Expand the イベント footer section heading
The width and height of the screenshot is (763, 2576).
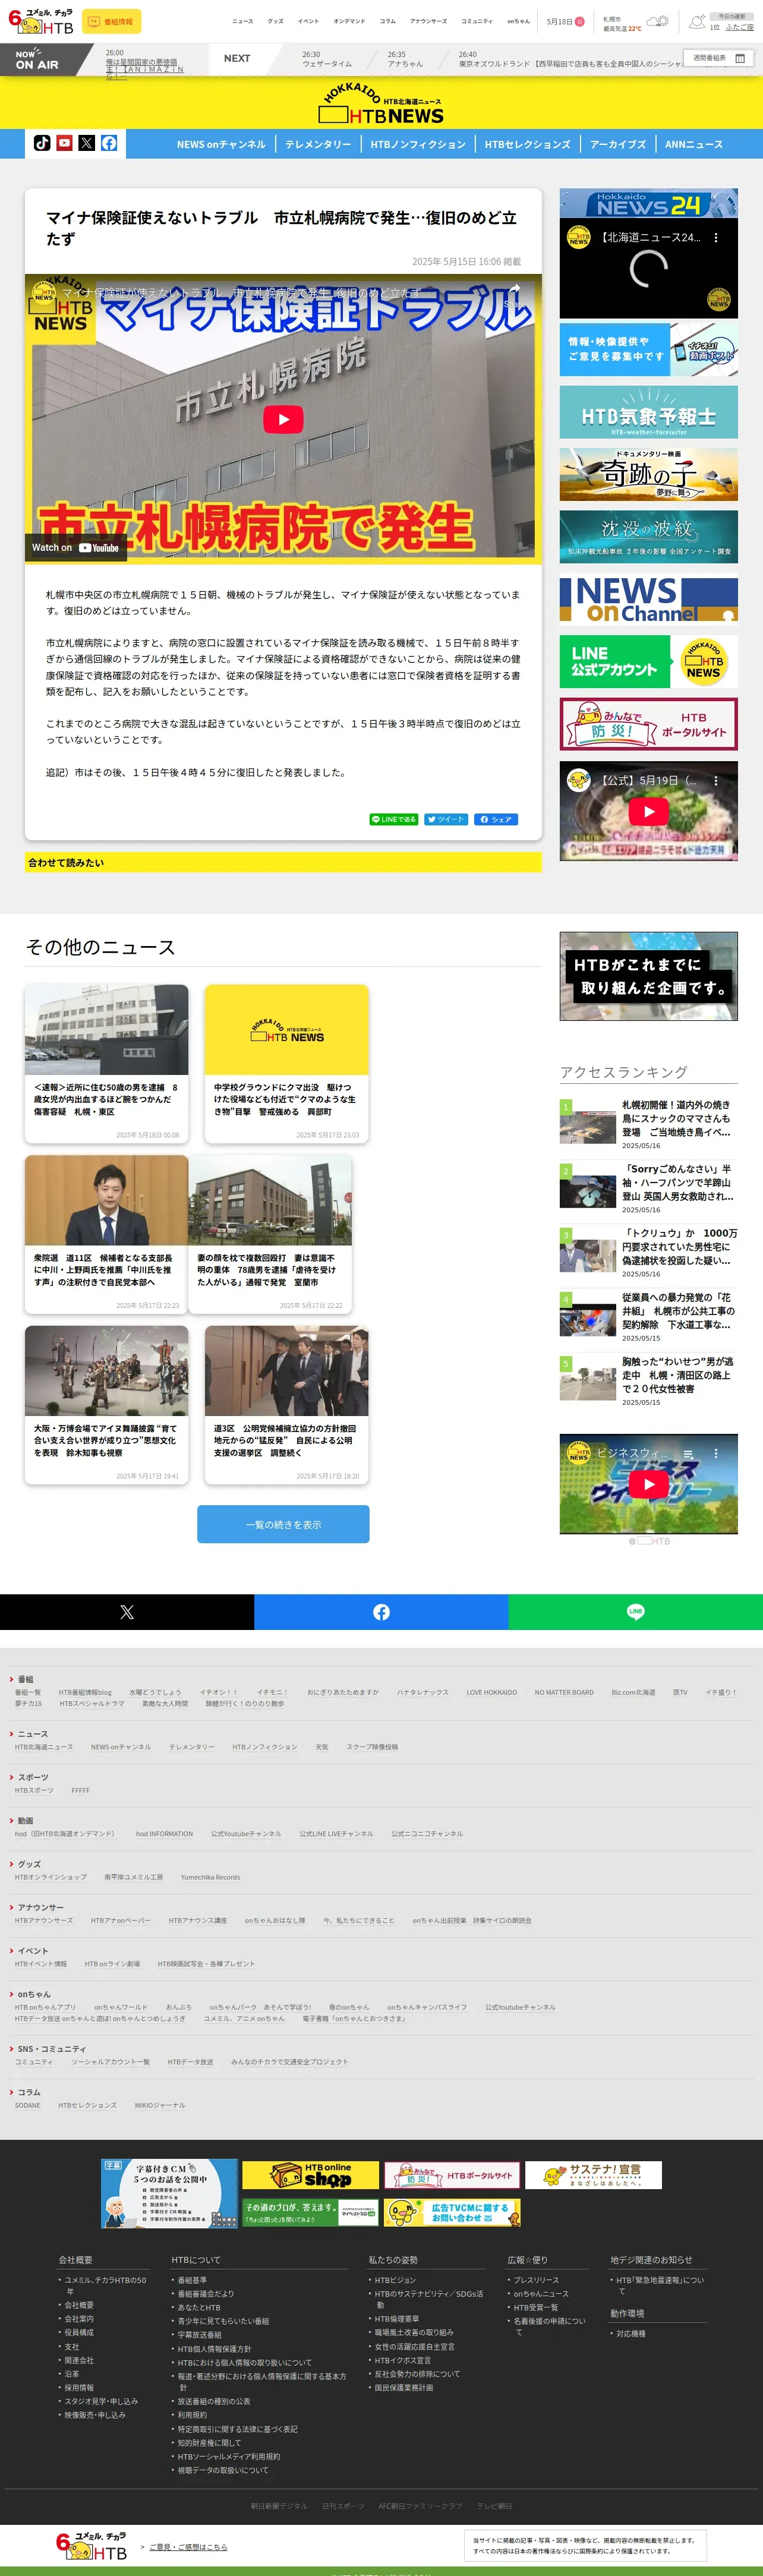click(32, 1951)
